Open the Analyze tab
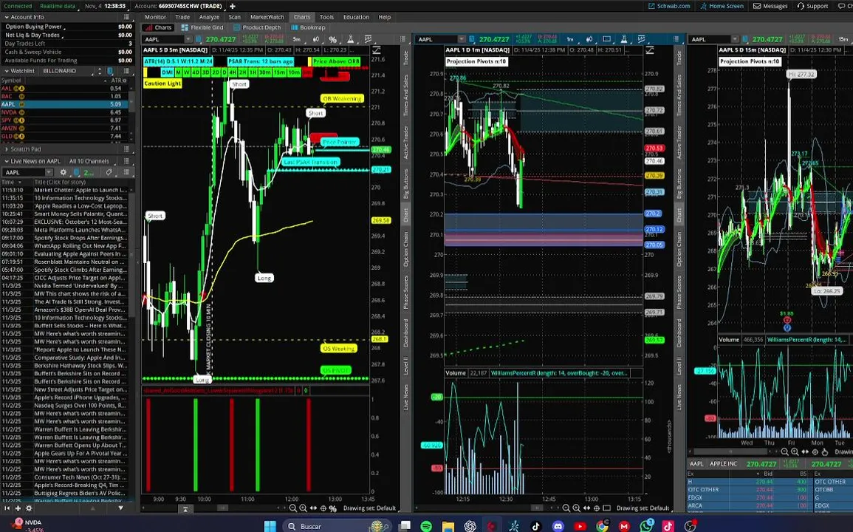This screenshot has height=532, width=853. click(x=209, y=17)
